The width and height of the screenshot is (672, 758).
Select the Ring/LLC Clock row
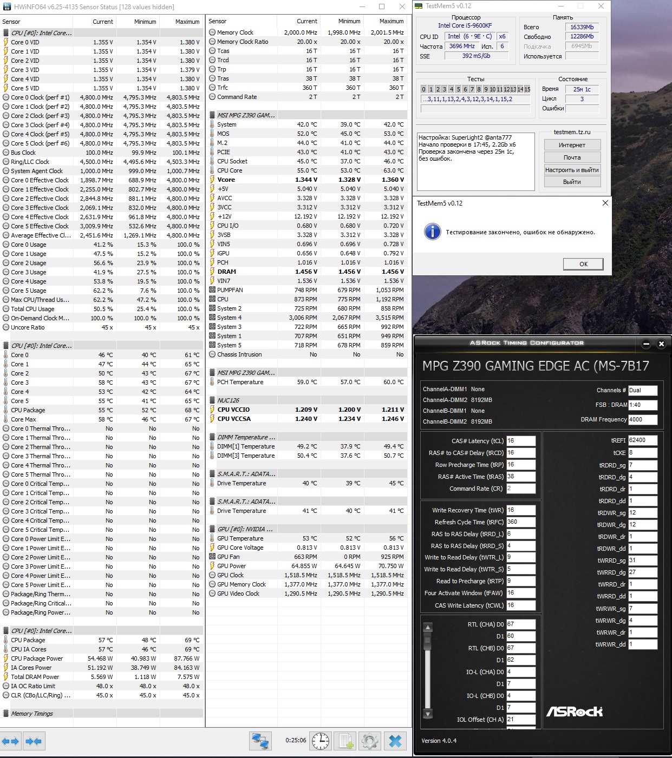coord(102,162)
